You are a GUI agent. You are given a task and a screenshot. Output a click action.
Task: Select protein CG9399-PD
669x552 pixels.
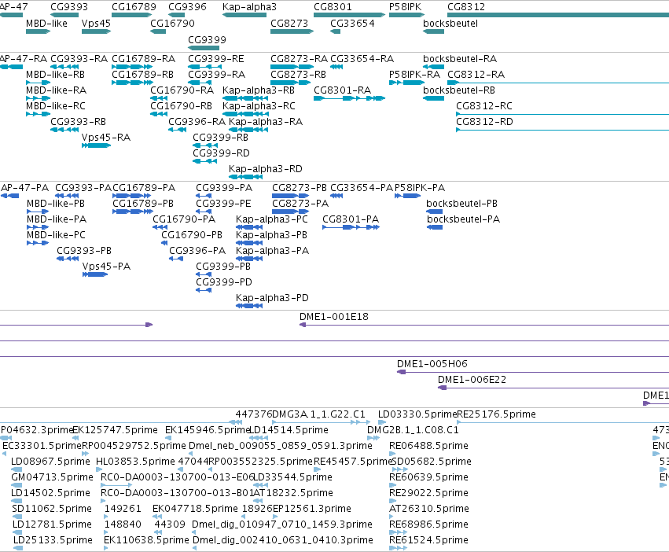coord(224,282)
